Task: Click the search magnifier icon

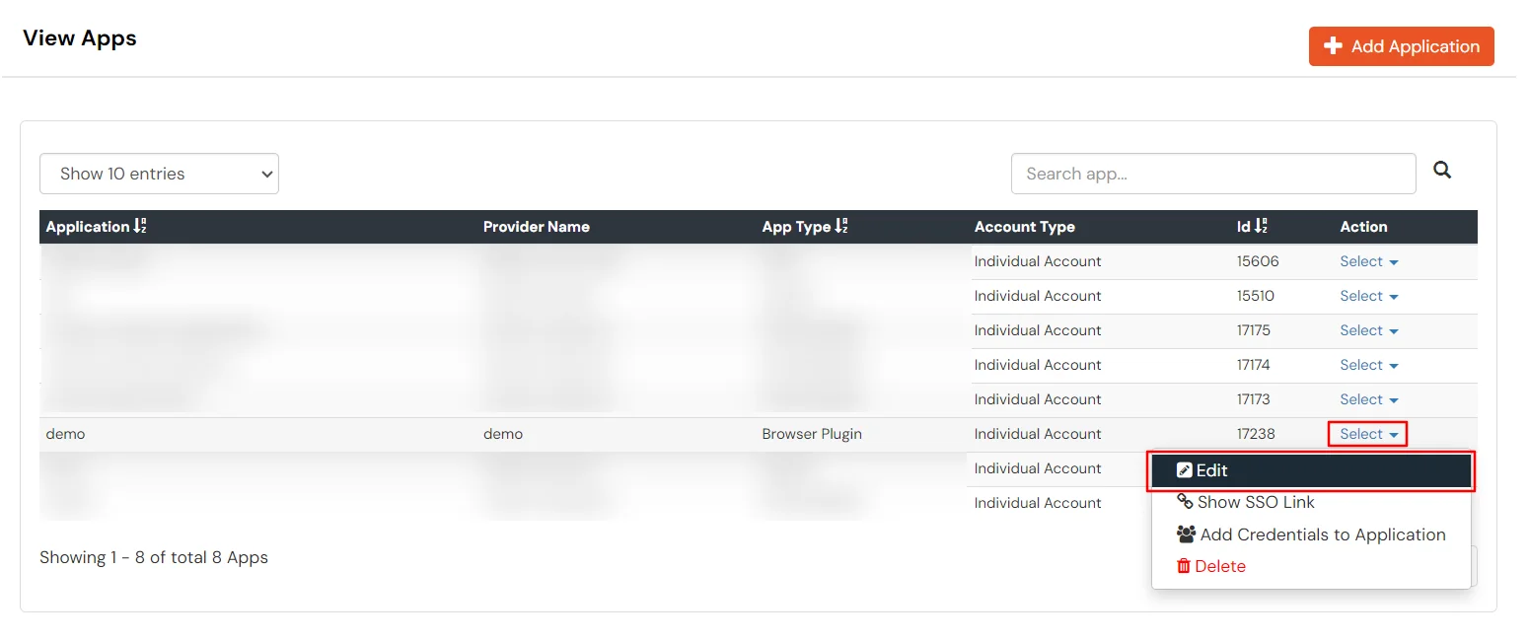Action: click(x=1441, y=171)
